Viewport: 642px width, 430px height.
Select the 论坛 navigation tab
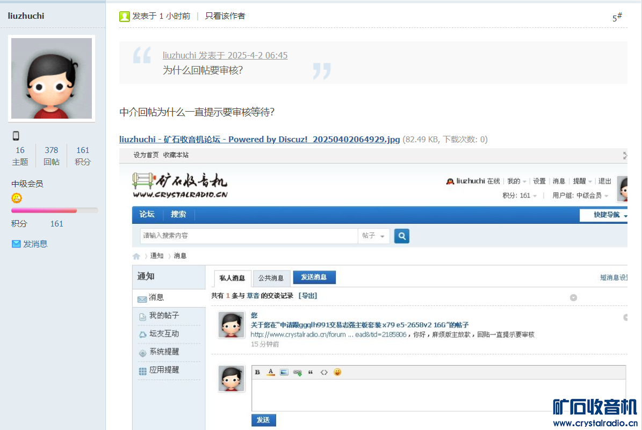coord(147,214)
